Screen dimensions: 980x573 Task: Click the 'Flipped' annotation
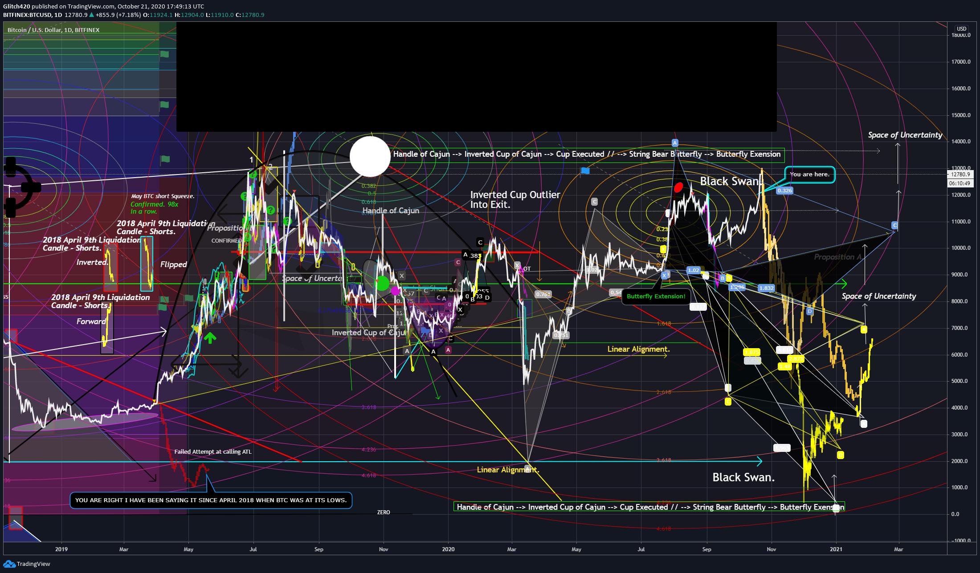pos(173,264)
